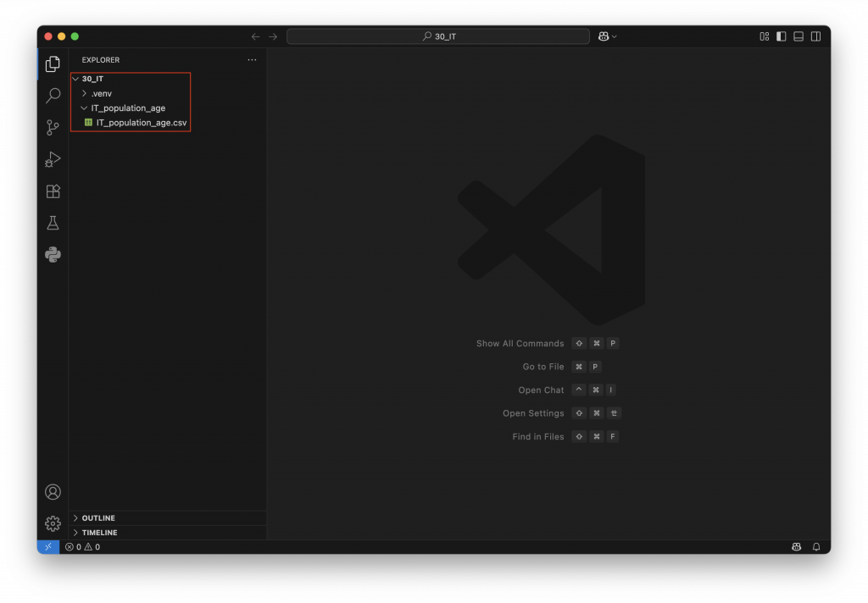This screenshot has width=868, height=603.
Task: Open the Copilot chat icon in title bar
Action: click(x=604, y=36)
